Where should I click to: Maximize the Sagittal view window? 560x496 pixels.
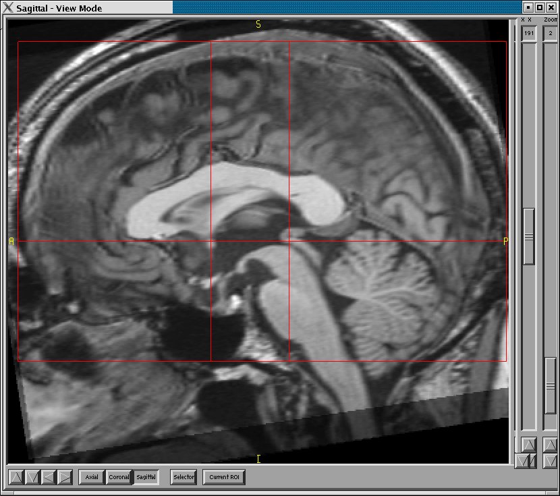(539, 7)
